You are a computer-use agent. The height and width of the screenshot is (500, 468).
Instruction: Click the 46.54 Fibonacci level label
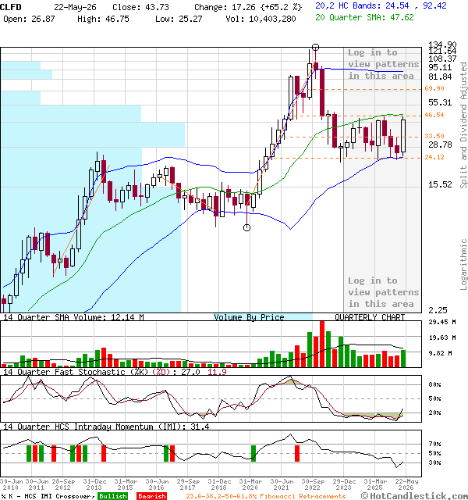pos(434,115)
